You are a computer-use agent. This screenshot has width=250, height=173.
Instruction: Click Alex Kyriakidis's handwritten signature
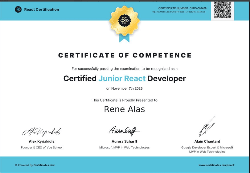[x=42, y=132]
